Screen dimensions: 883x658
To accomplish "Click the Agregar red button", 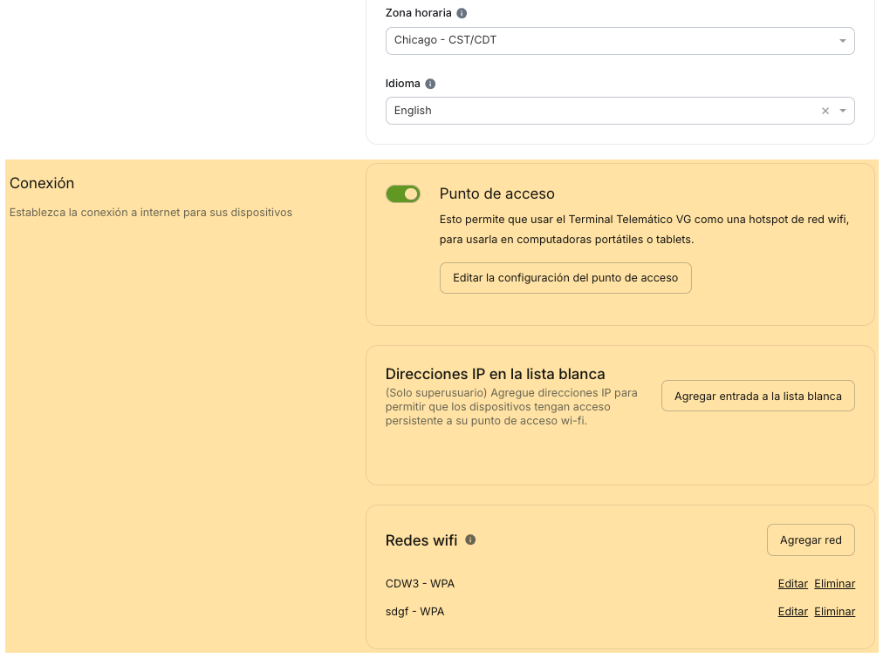I will (x=811, y=540).
